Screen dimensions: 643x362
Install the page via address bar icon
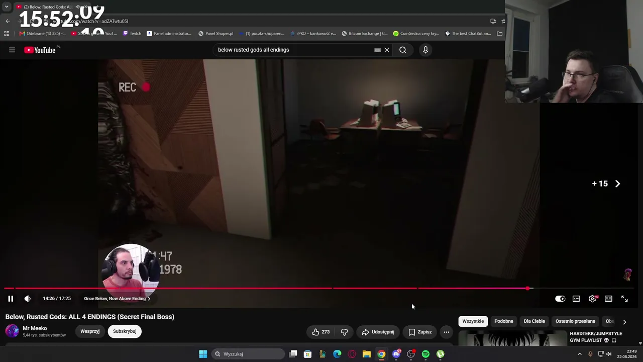tap(493, 21)
